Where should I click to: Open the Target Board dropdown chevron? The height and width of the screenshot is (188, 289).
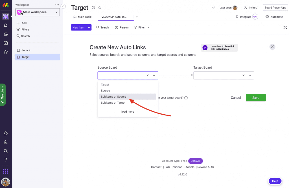[x=250, y=75]
